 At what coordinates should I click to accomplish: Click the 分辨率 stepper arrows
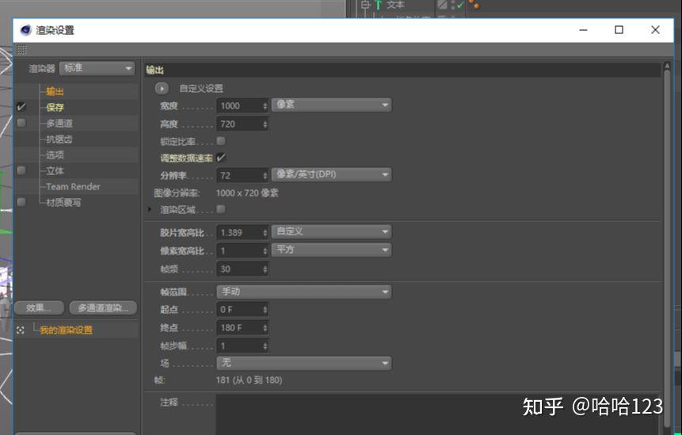tap(265, 175)
